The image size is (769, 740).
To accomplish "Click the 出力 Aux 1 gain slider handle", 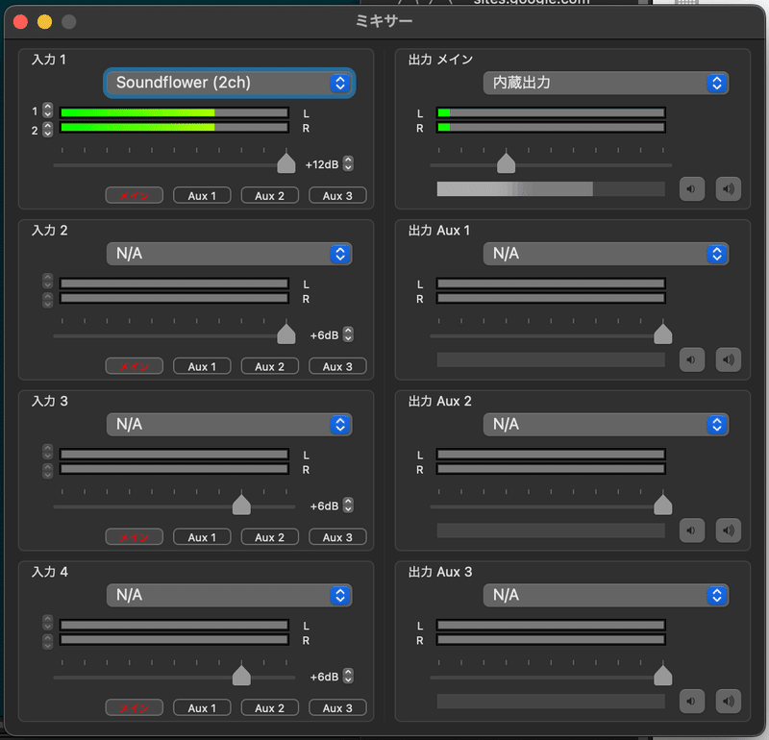I will [x=663, y=333].
